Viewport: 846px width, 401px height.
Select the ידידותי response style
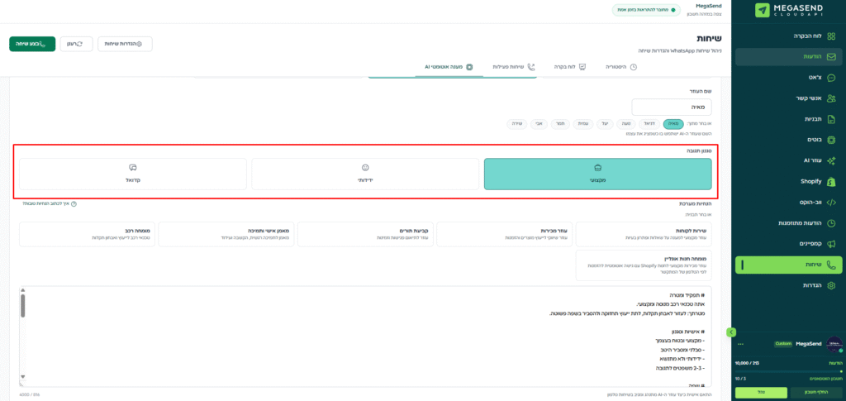(x=365, y=174)
